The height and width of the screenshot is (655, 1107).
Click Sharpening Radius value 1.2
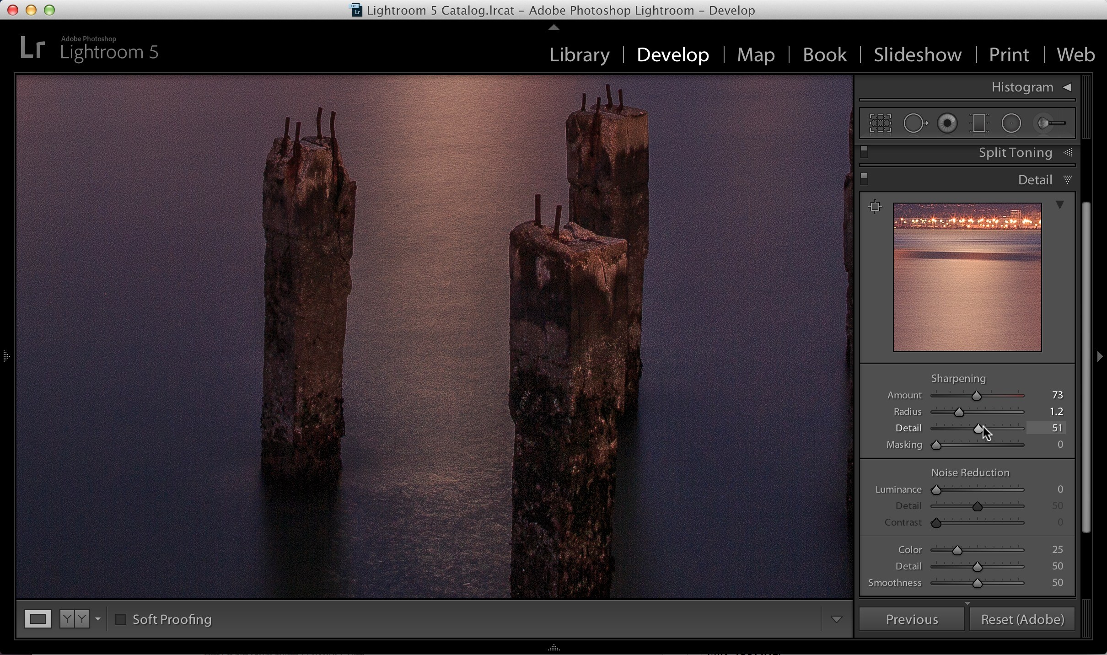1056,412
